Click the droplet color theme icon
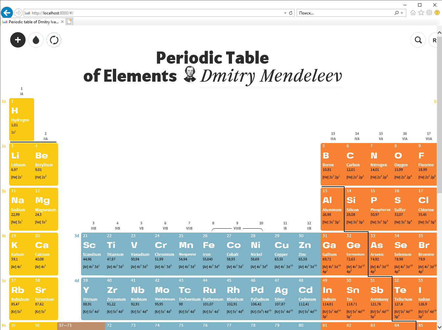This screenshot has width=442, height=330. click(x=36, y=40)
